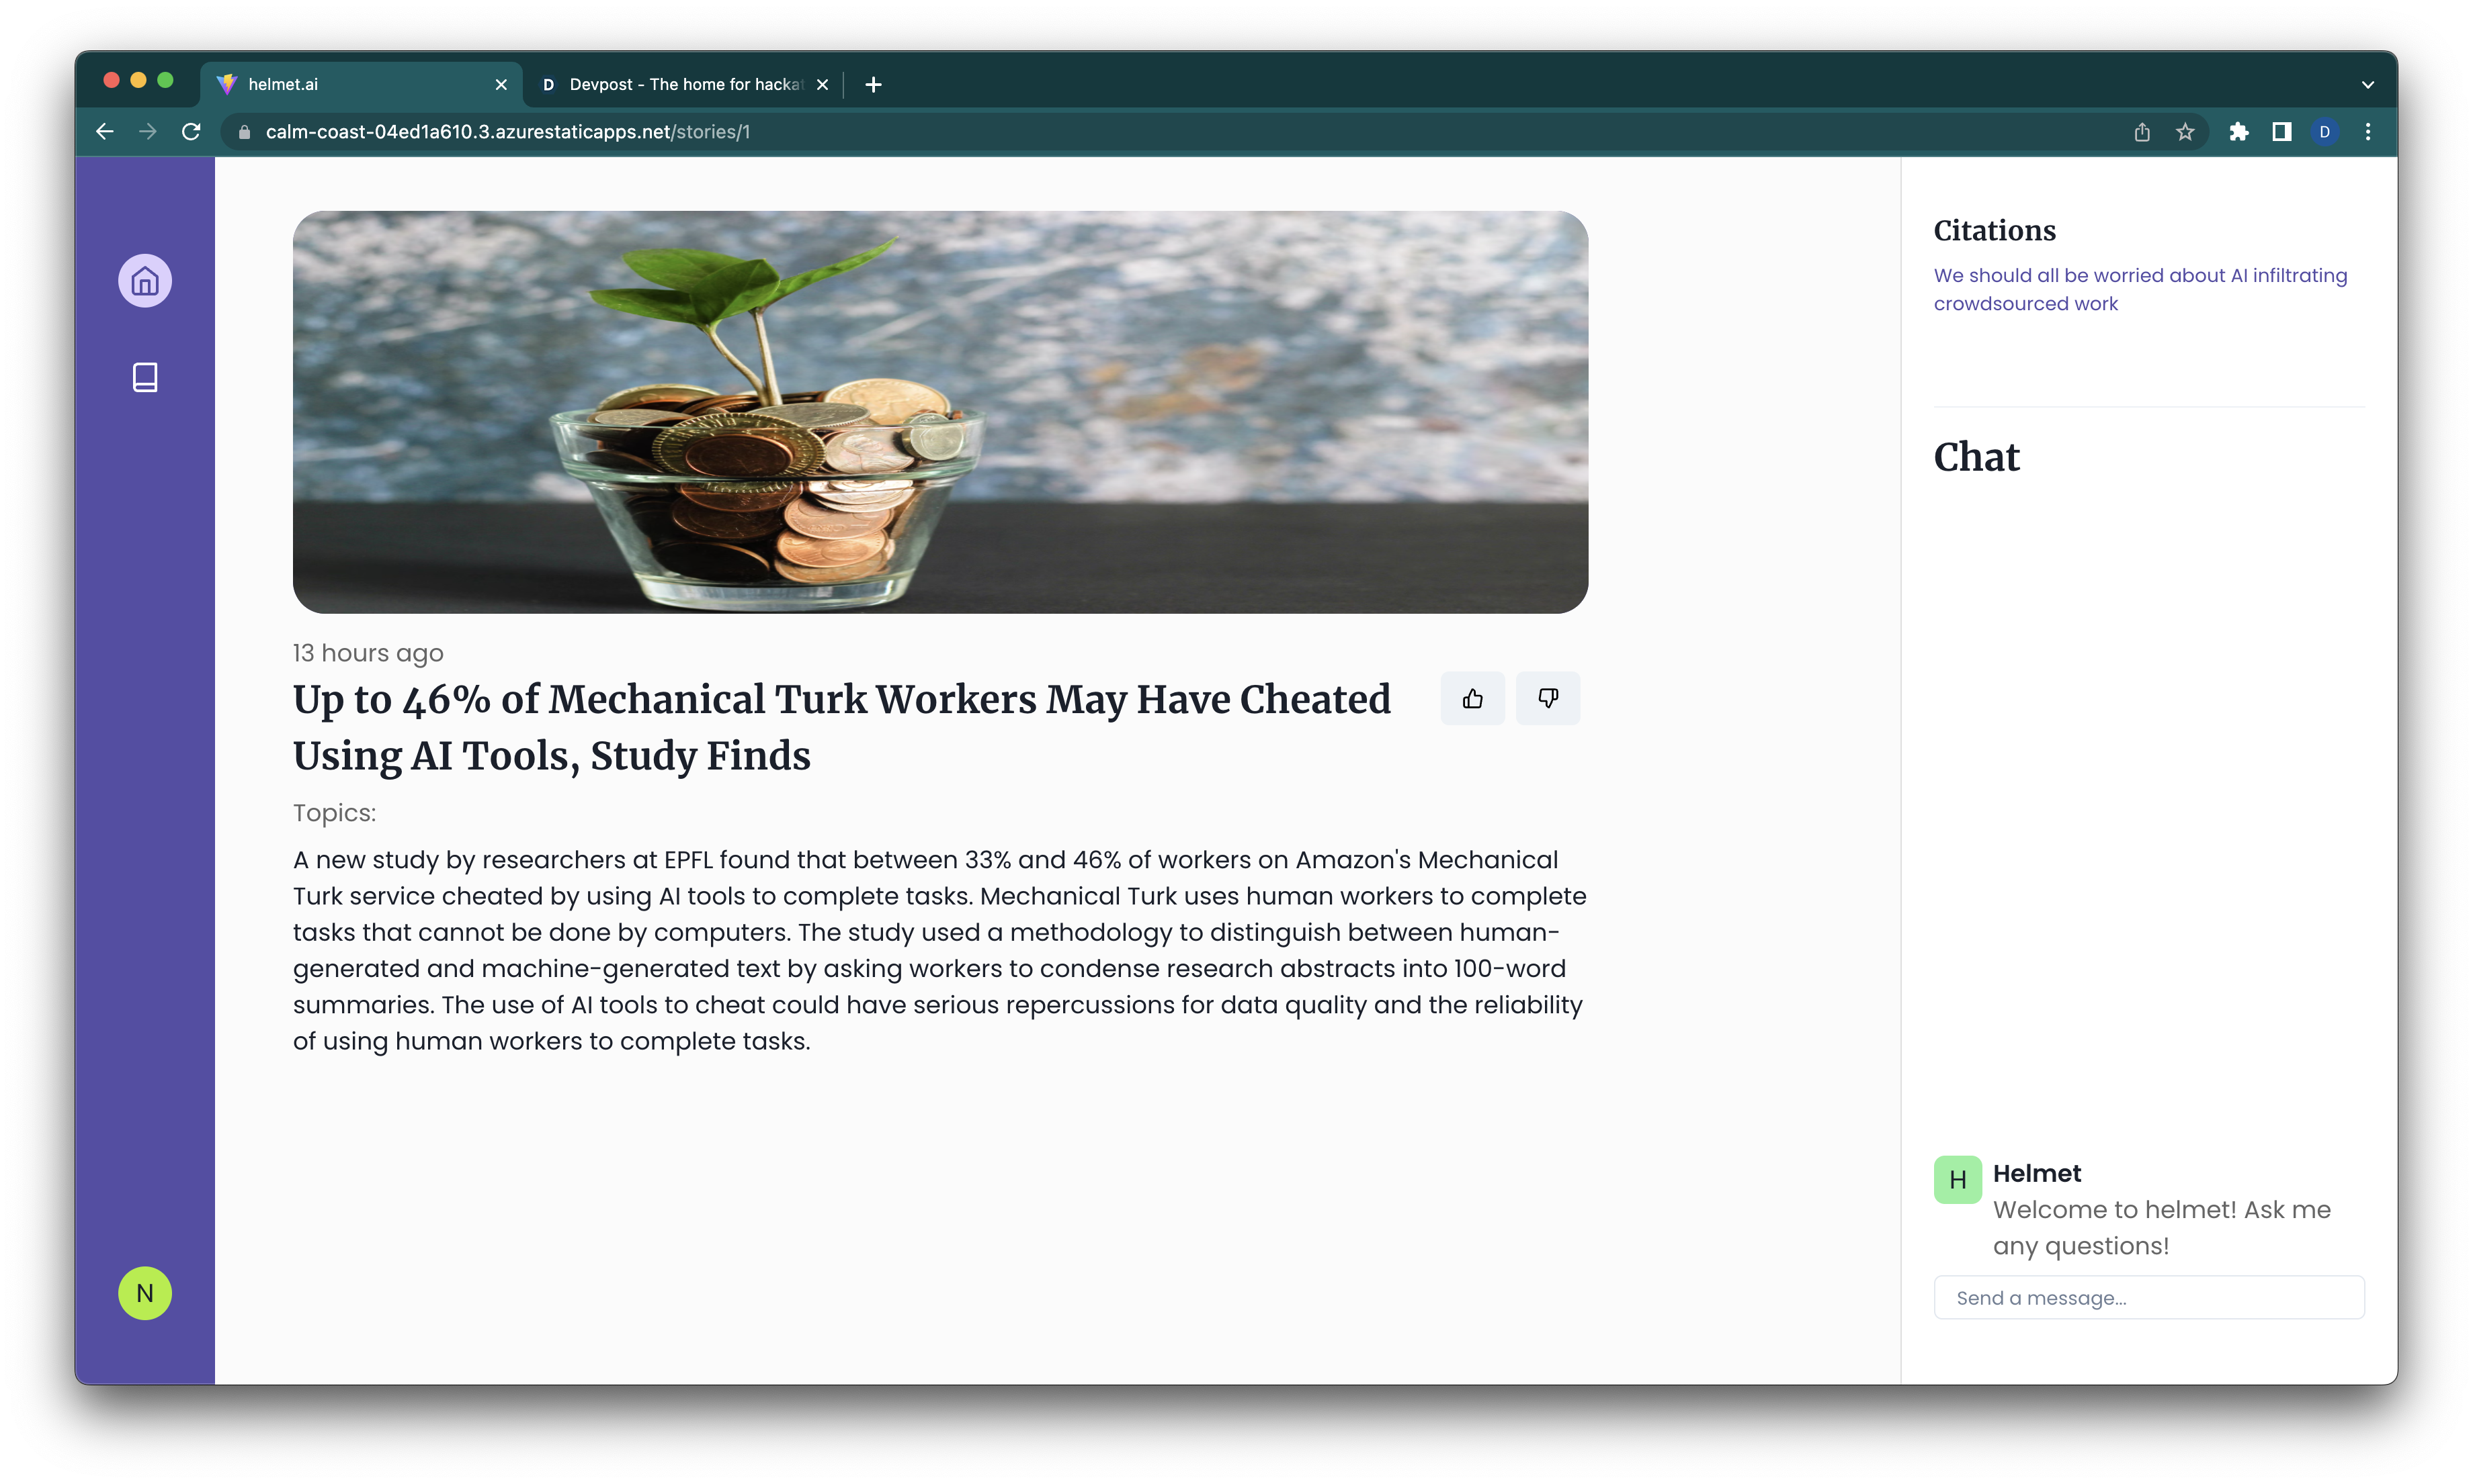Screen dimensions: 2473x1484
Task: Click the N user avatar
Action: pyautogui.click(x=145, y=1293)
